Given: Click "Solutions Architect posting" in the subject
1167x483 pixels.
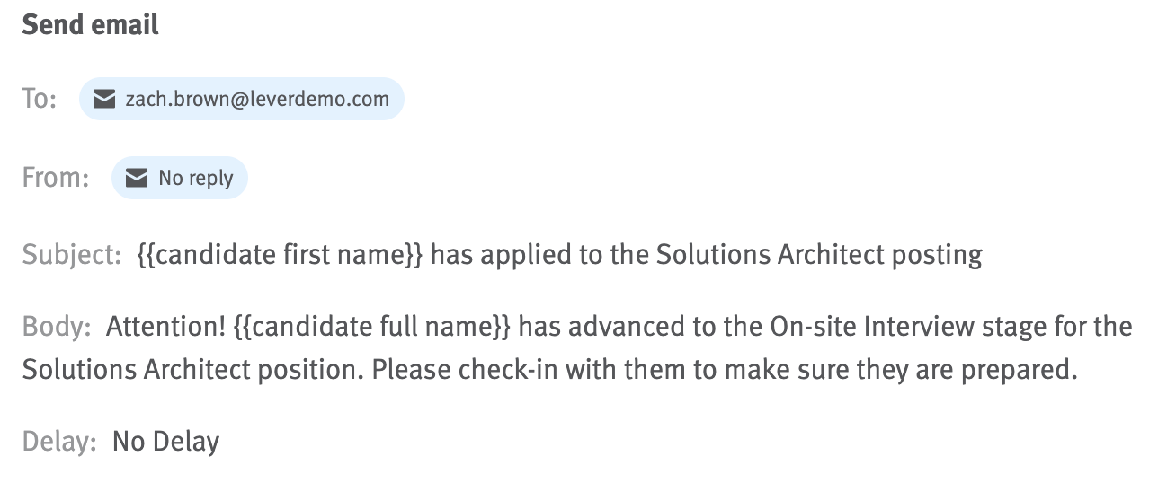Looking at the screenshot, I should (819, 256).
